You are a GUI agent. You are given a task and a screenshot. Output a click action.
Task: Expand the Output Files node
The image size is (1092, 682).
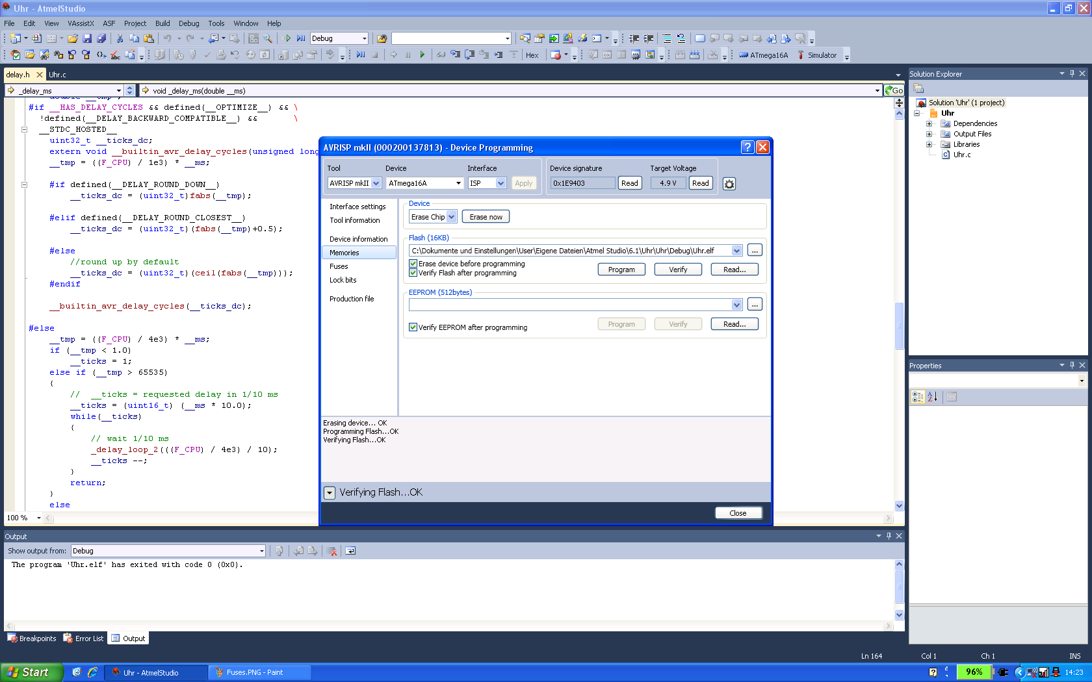[929, 134]
